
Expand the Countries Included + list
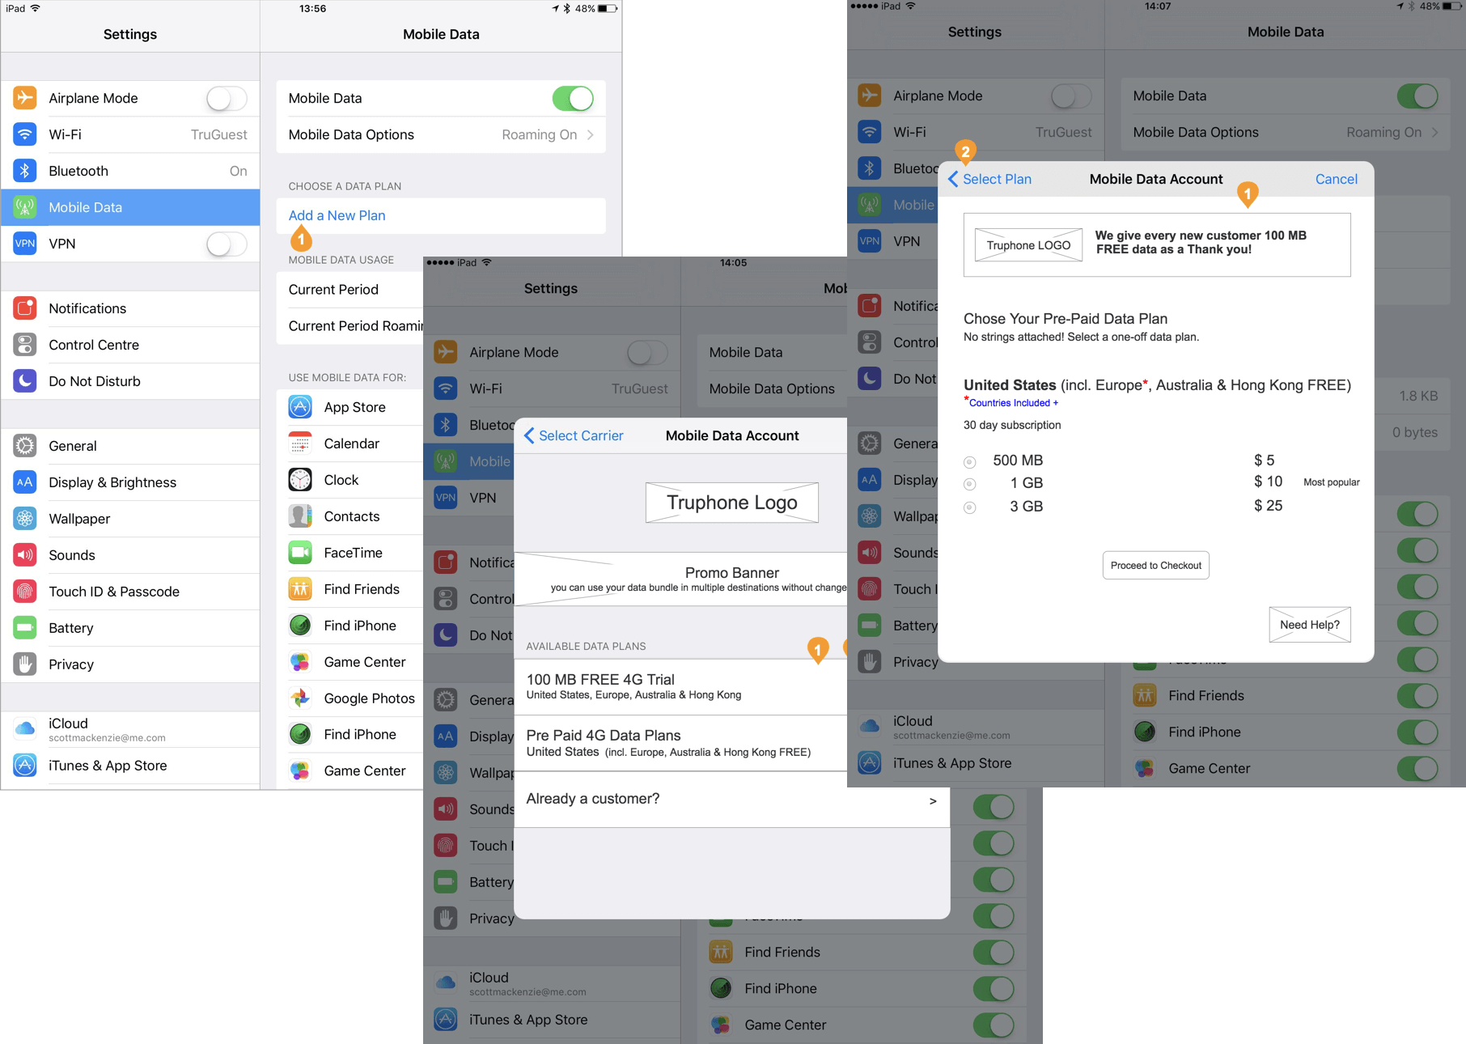1013,403
